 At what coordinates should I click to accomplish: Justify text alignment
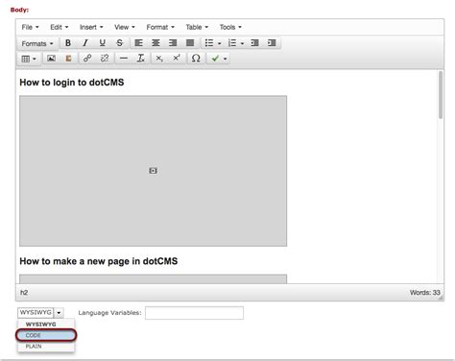190,43
